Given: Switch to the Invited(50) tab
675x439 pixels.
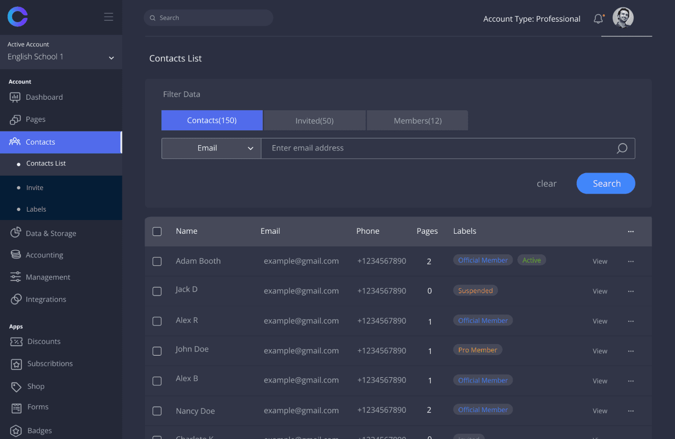Looking at the screenshot, I should pyautogui.click(x=314, y=120).
